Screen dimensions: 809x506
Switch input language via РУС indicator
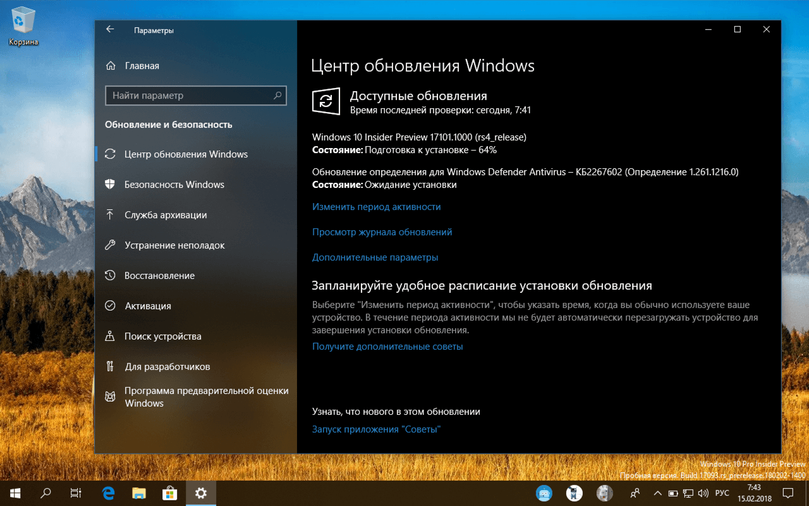point(722,493)
